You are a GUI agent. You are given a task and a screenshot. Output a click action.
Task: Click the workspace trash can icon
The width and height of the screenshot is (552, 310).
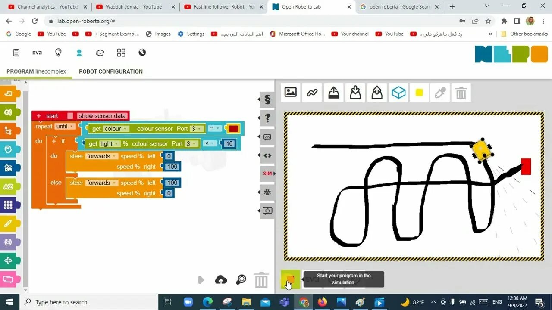tap(261, 280)
